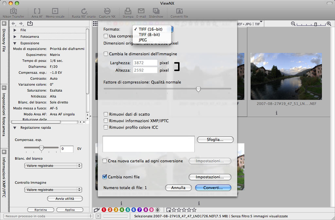Play the Memo vocale voice memo
Viewport: 335px width, 220px height.
coord(55,13)
